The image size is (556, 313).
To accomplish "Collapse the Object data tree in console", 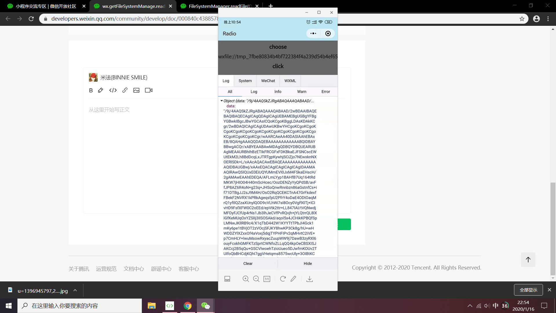I will tap(222, 101).
